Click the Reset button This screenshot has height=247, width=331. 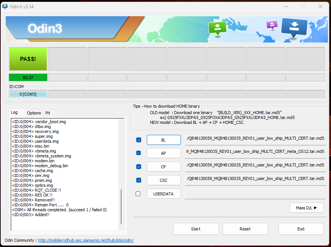245,229
